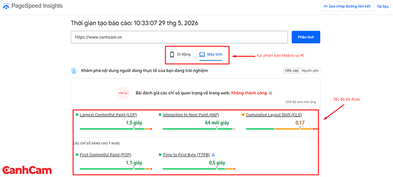Click the 0,5 giây TTFB value
The height and width of the screenshot is (177, 393).
click(217, 163)
